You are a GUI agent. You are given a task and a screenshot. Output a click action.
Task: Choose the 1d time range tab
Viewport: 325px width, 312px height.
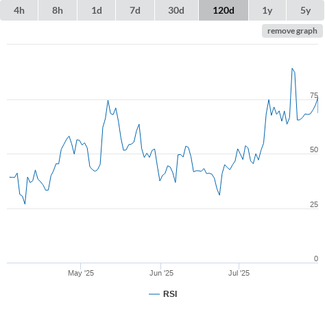pos(97,10)
